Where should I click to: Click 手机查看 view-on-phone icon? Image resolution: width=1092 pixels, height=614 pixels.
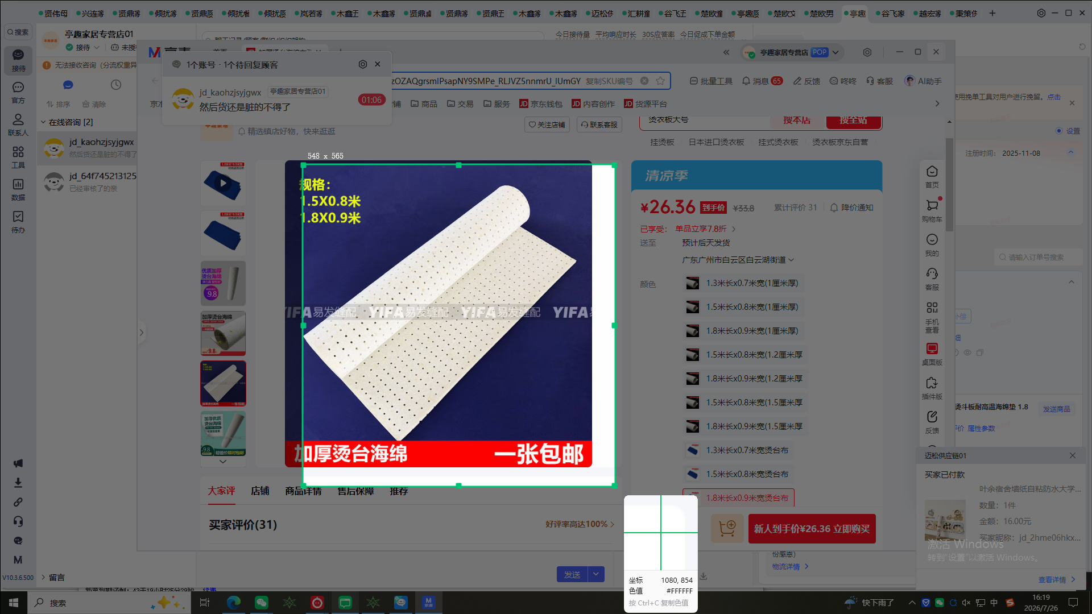click(x=932, y=316)
